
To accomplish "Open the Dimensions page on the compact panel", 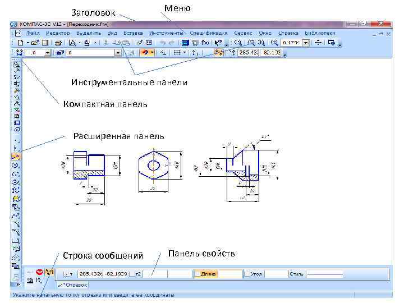I will (16, 71).
